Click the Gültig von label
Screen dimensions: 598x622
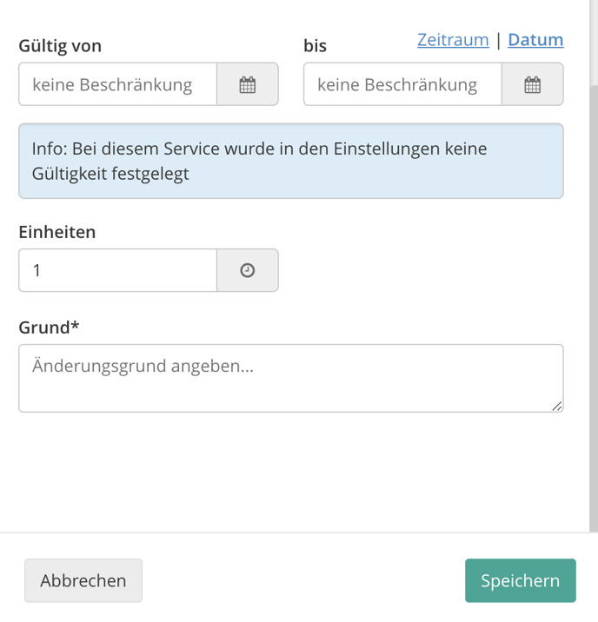point(60,46)
